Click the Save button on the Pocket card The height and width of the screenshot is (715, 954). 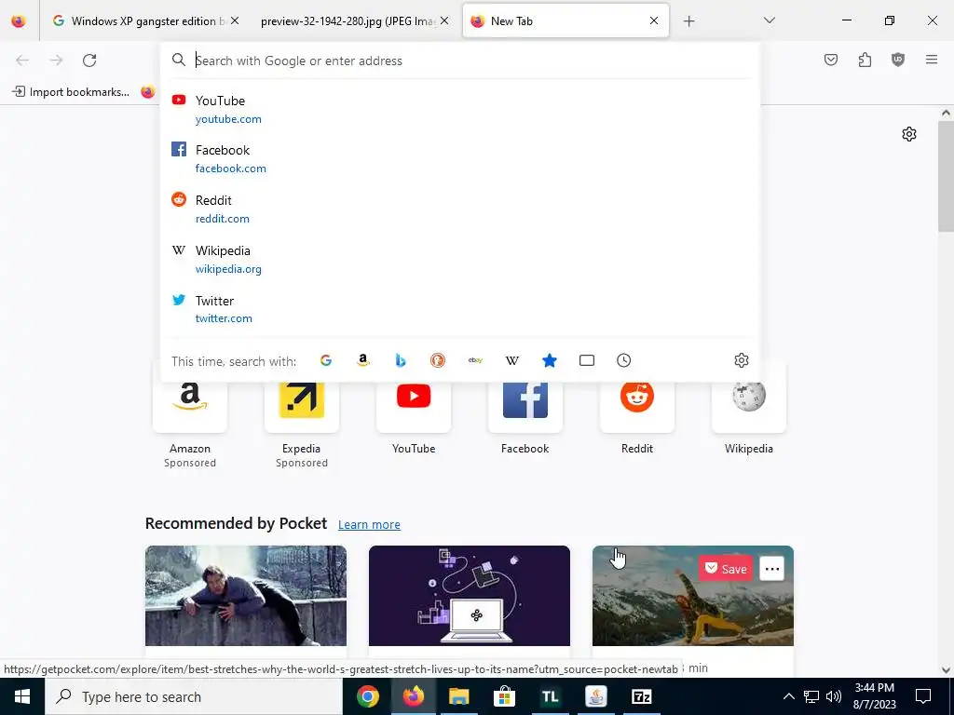726,569
